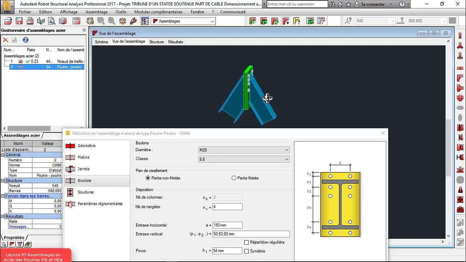Screen dimensions: 466x262
Task: Click the favorites star icon in title bar
Action: click(x=348, y=4)
